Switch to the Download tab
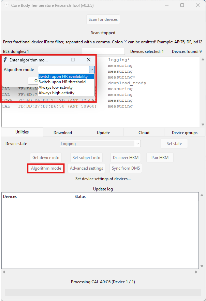Image resolution: width=206 pixels, height=301 pixels. tap(63, 133)
